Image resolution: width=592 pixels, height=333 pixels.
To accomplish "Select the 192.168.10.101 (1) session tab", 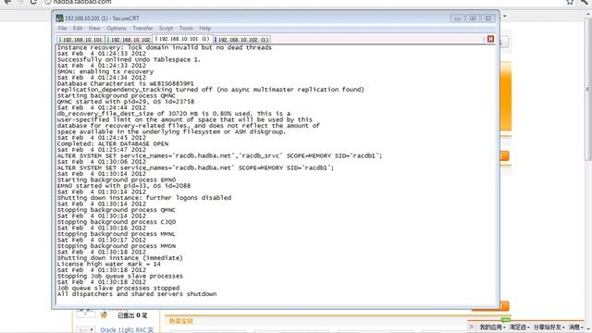I will 182,39.
